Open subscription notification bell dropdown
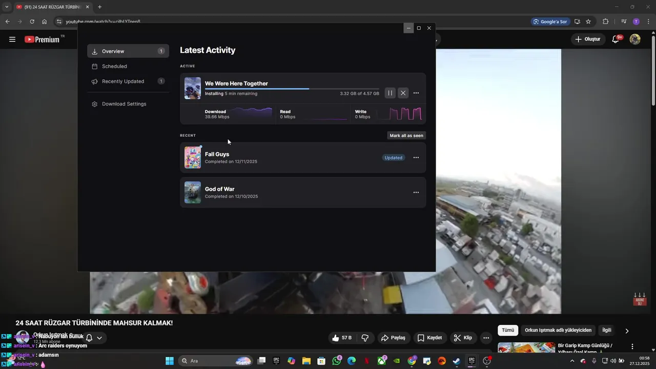Image resolution: width=656 pixels, height=369 pixels. pos(94,338)
